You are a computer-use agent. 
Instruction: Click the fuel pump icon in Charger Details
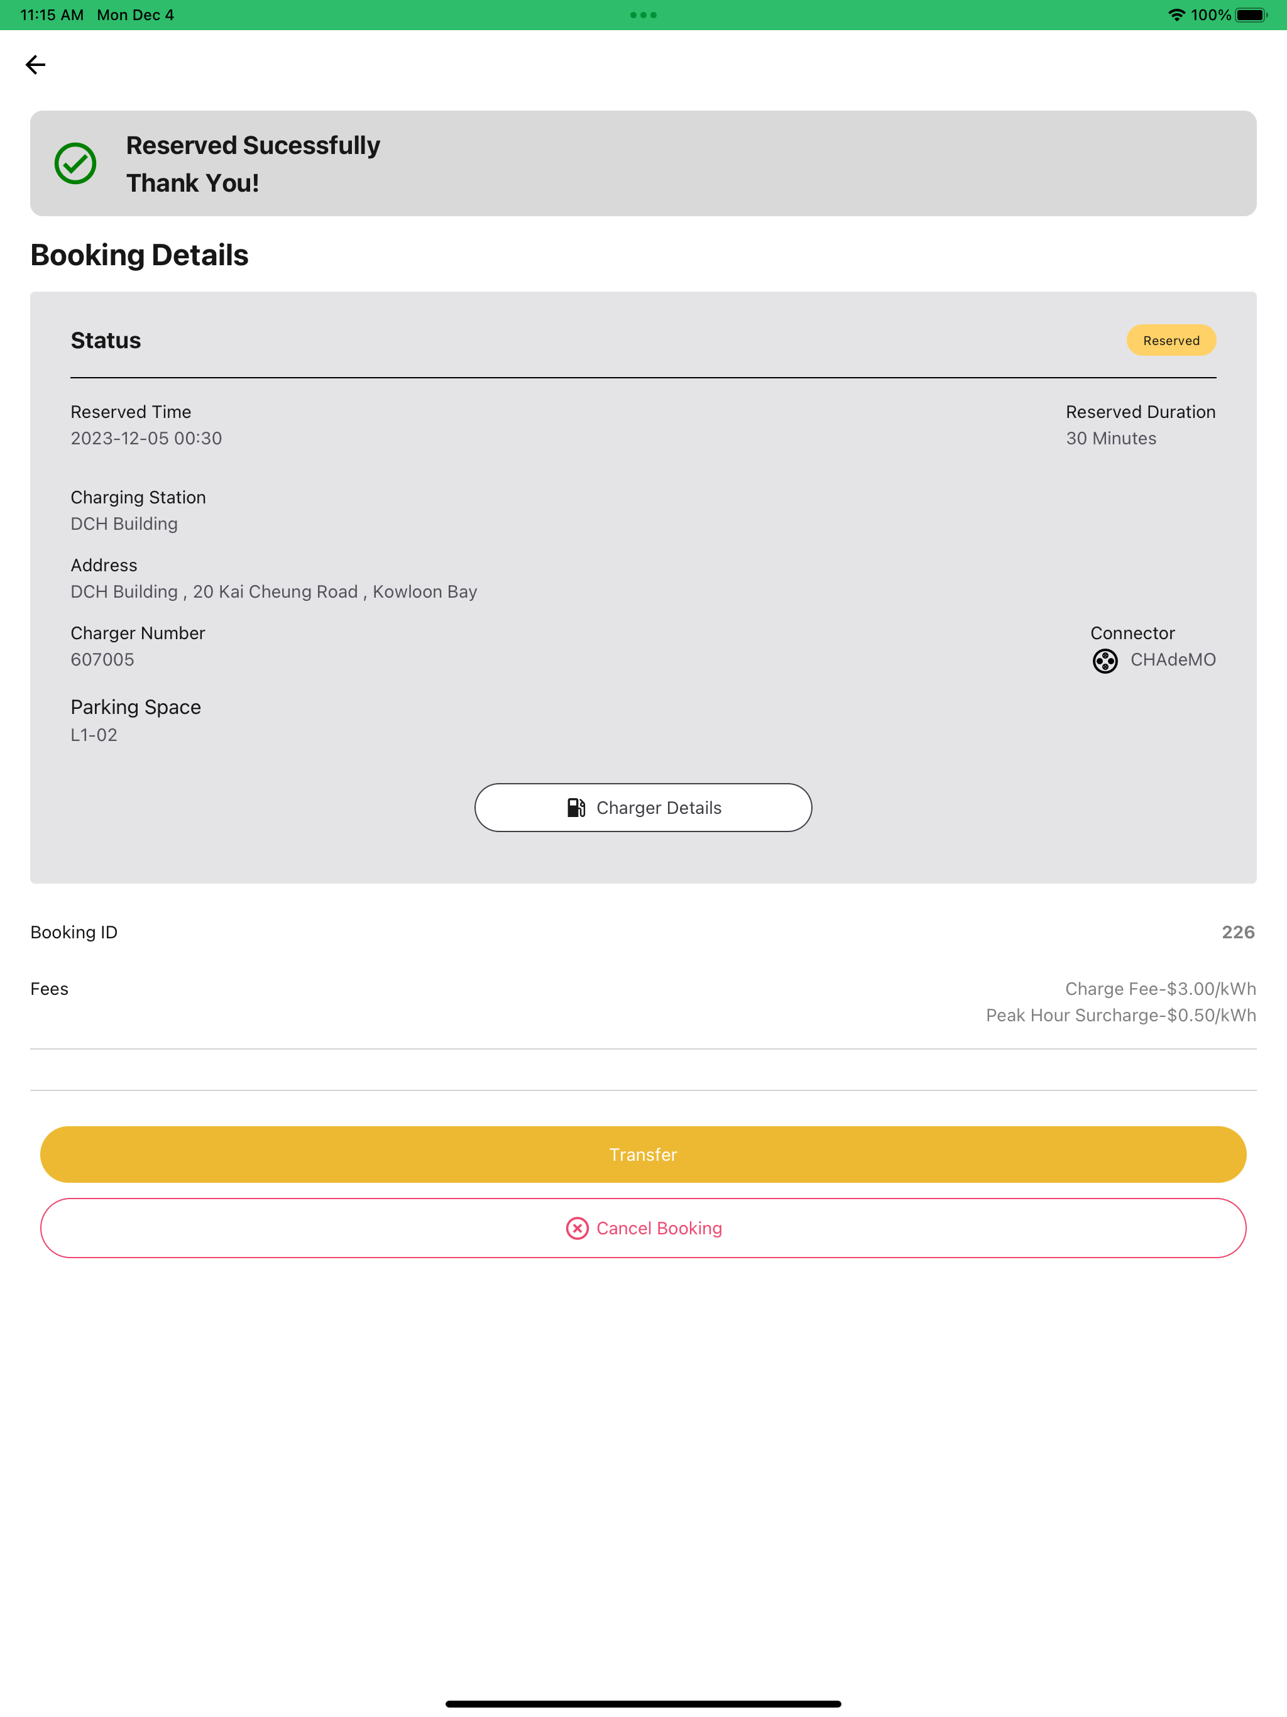tap(576, 807)
